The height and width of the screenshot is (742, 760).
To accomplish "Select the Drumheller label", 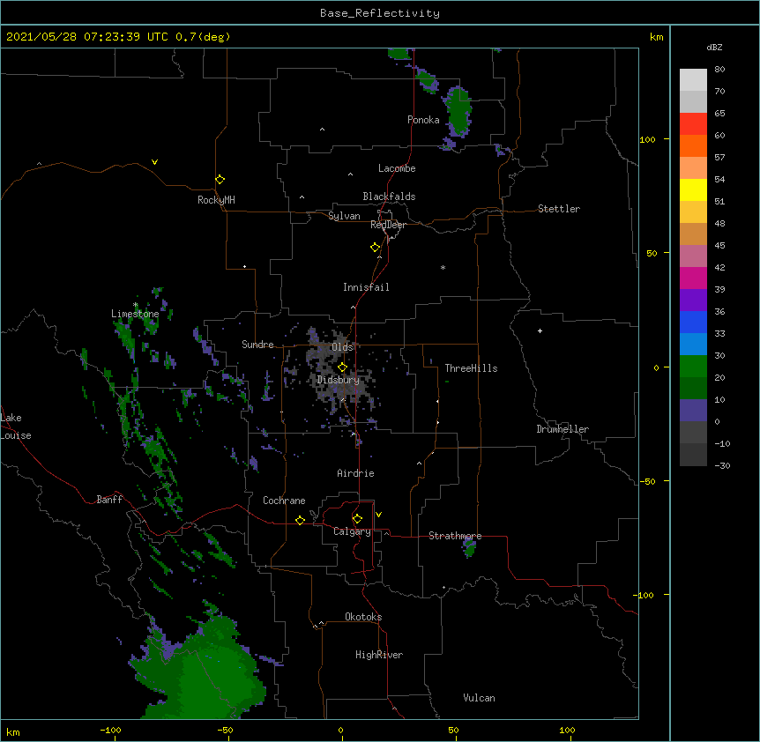I will [x=563, y=429].
